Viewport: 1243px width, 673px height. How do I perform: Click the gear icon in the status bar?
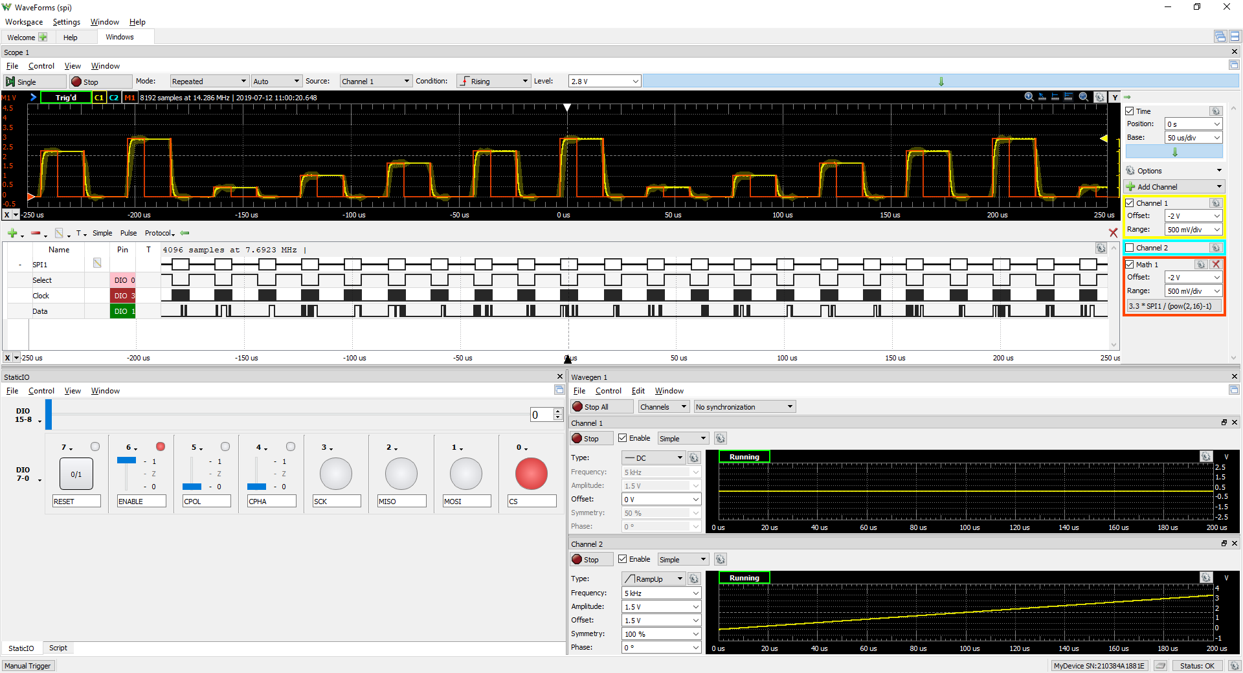(1235, 666)
